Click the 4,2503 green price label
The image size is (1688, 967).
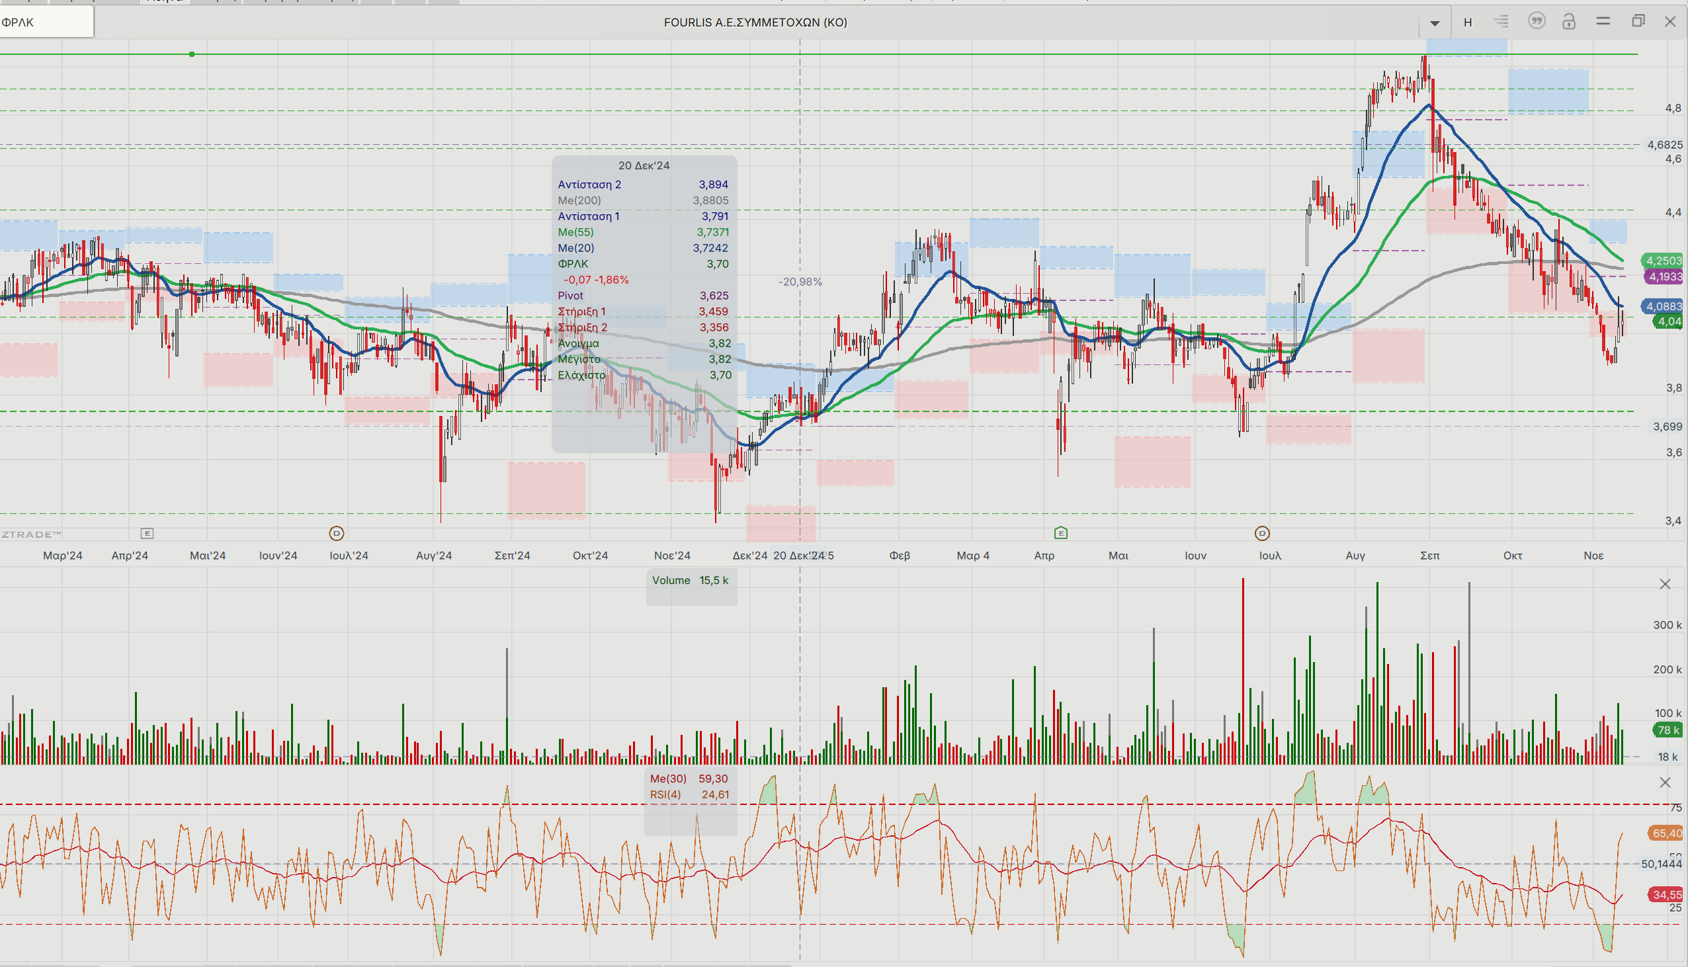[x=1664, y=261]
